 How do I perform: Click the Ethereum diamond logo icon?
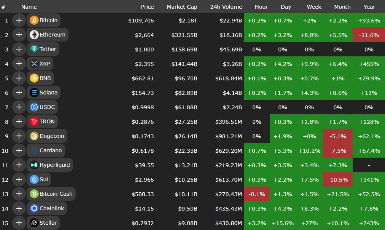(x=34, y=35)
